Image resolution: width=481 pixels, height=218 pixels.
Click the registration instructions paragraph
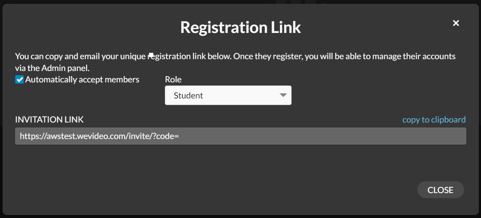[x=235, y=62]
